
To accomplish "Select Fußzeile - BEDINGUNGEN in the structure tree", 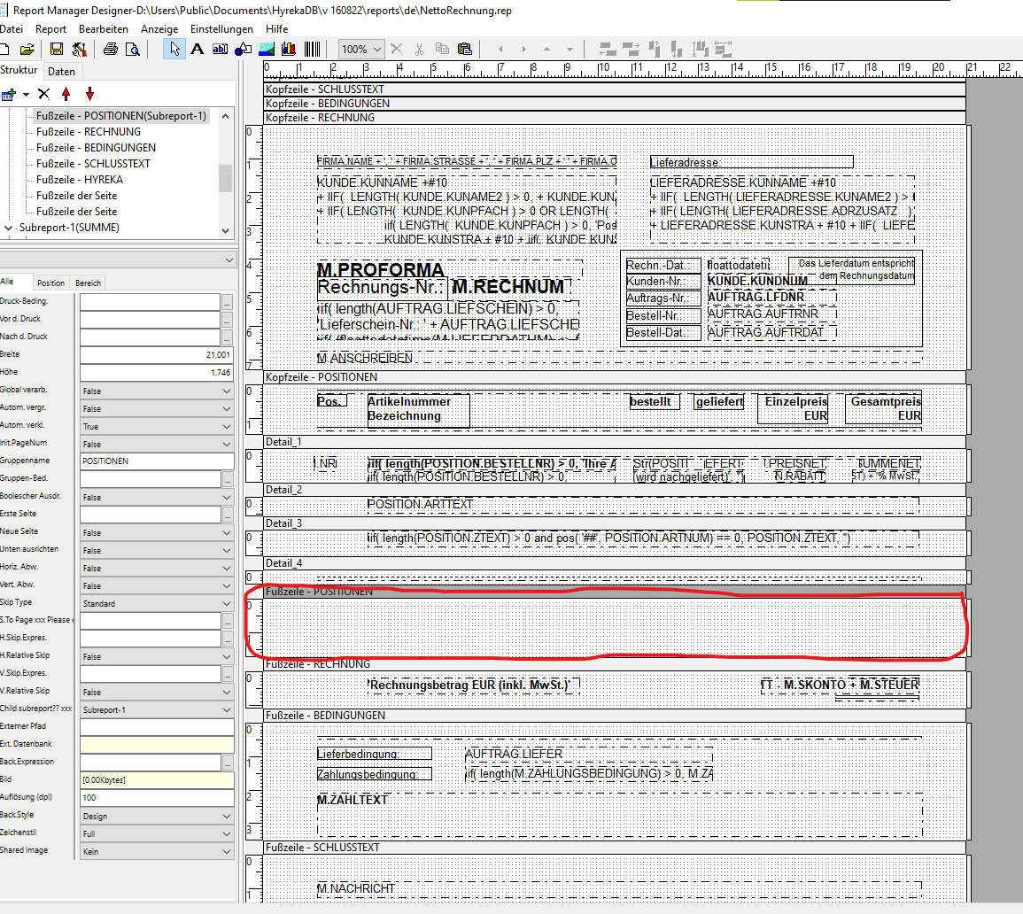I will click(x=96, y=147).
